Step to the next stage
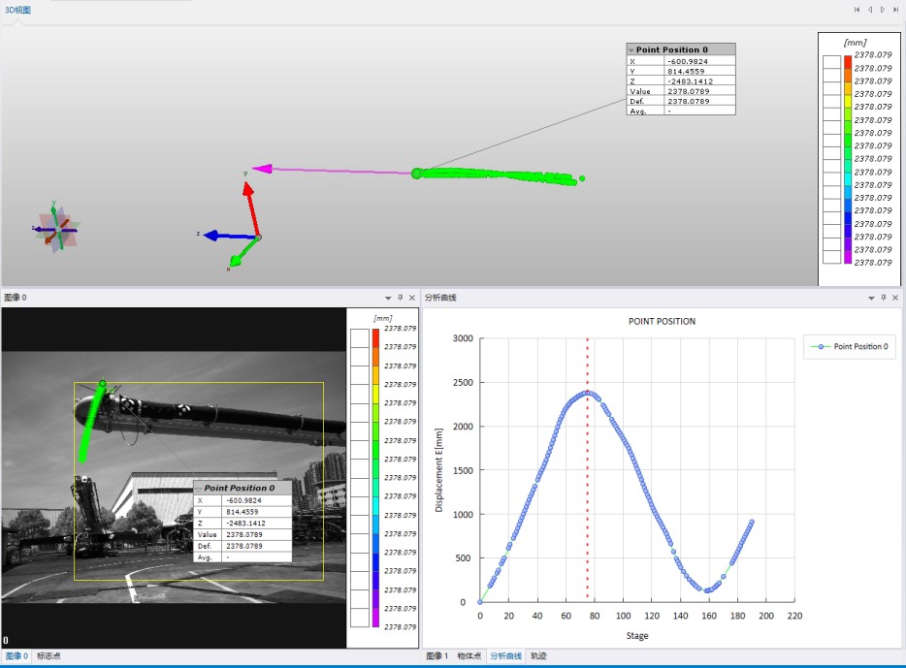Screen dimensions: 906x668 click(x=883, y=10)
